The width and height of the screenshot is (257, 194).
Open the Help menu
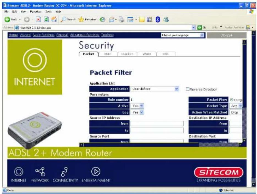[58, 12]
